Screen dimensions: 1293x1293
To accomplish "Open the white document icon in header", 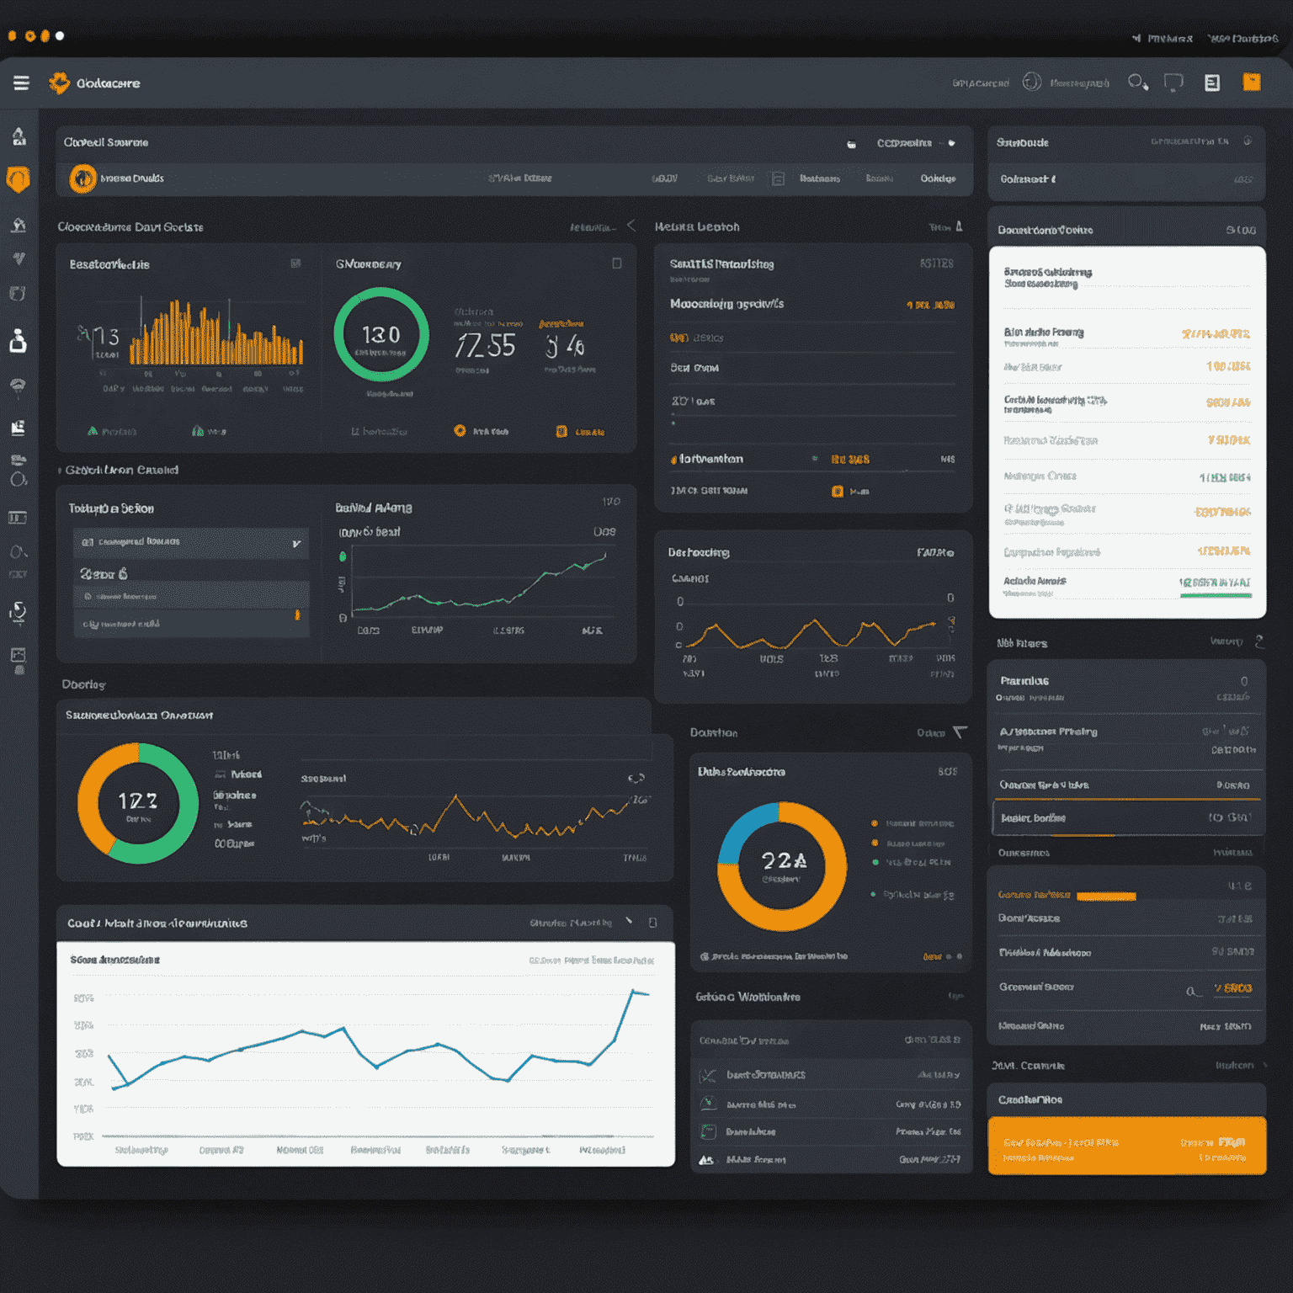I will 1212,82.
